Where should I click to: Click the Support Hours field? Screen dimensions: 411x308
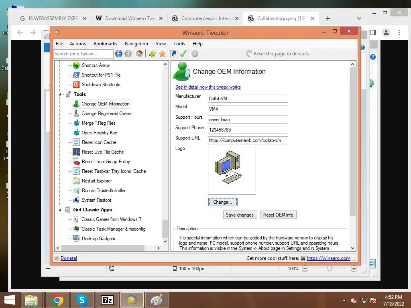[x=248, y=120]
